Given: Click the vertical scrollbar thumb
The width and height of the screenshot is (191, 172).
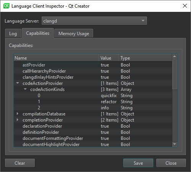Looking at the screenshot, I should point(175,74).
